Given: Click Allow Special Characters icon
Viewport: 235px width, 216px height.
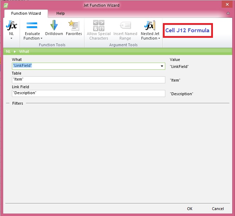Looking at the screenshot, I should 98,26.
